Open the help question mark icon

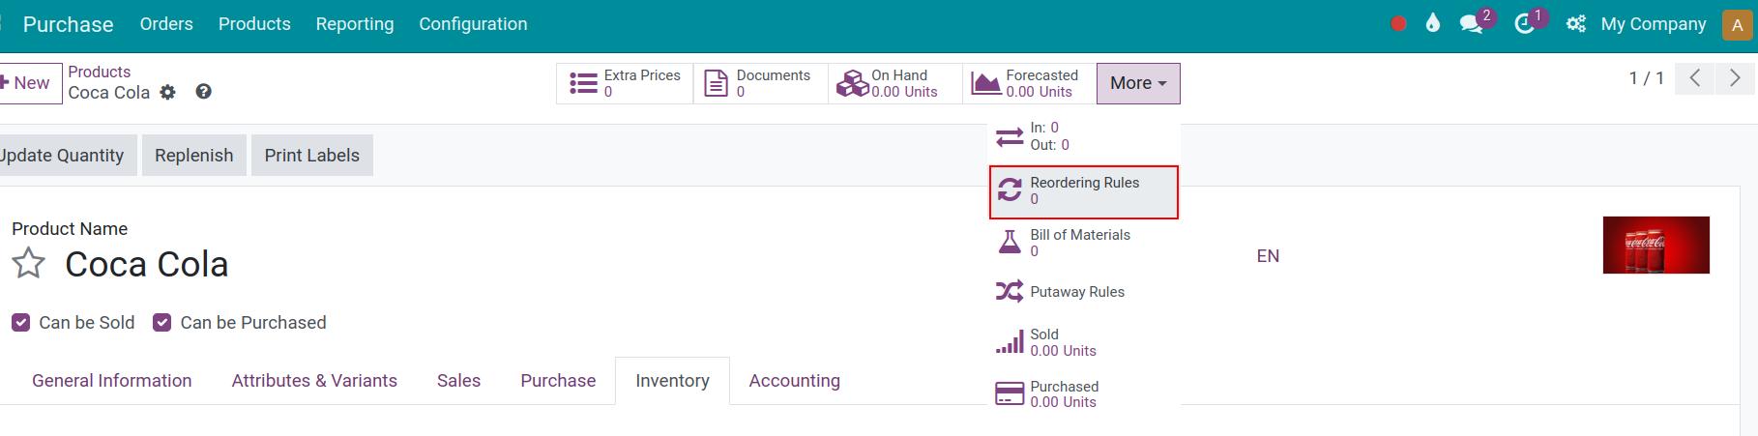coord(203,91)
